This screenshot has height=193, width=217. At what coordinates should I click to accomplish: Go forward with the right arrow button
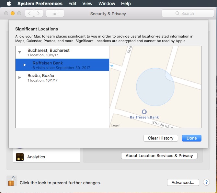[x=38, y=13]
